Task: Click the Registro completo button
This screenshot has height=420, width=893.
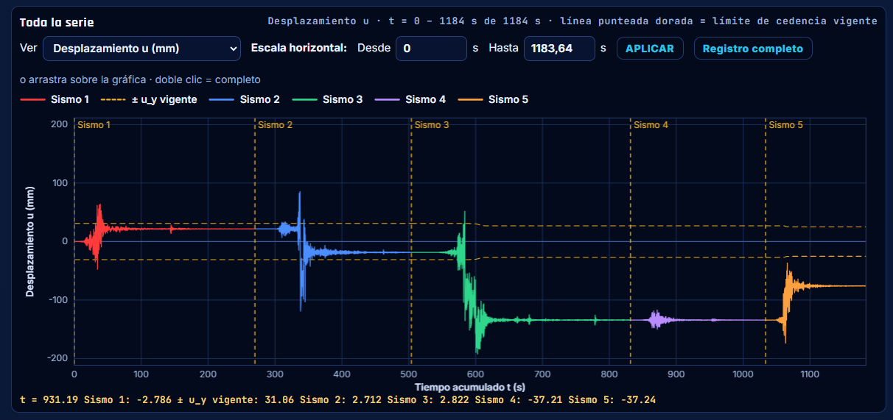Action: pyautogui.click(x=753, y=49)
